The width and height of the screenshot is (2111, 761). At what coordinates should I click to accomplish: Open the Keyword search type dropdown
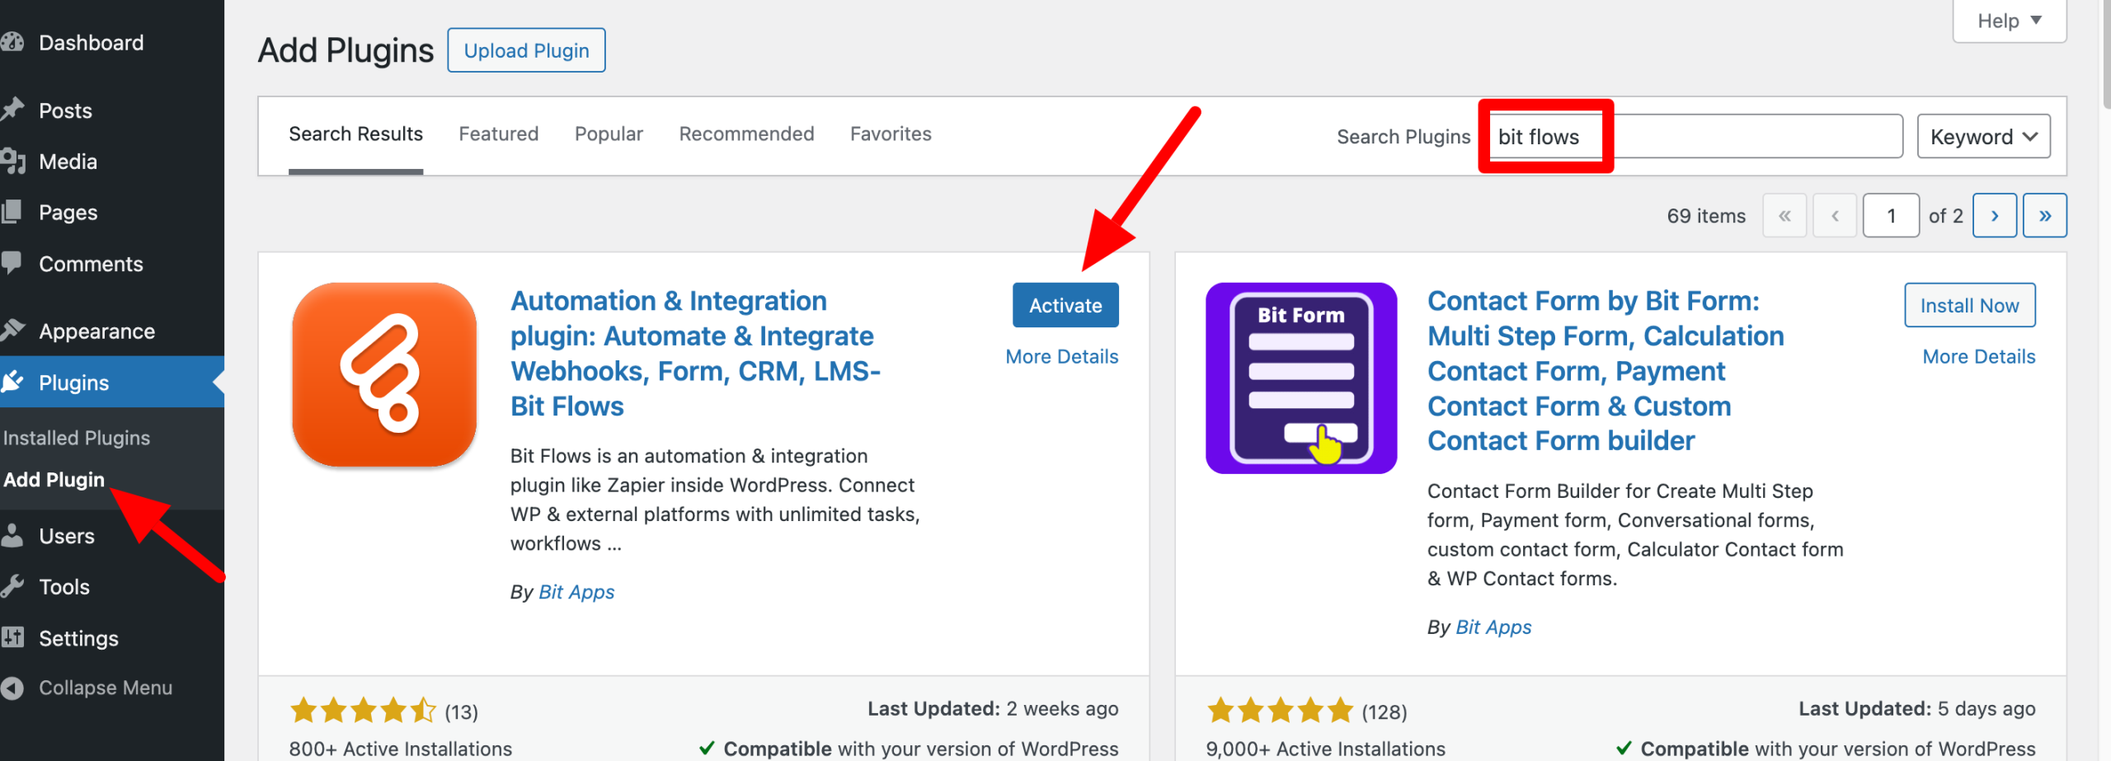1984,136
